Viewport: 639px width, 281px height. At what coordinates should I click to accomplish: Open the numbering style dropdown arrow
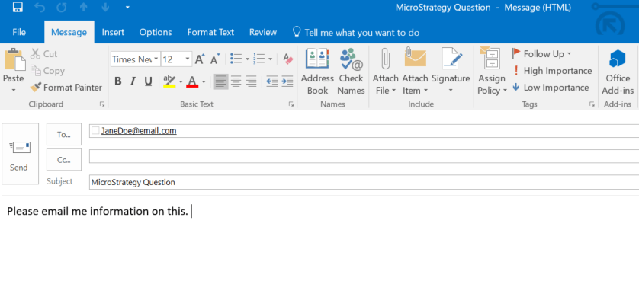click(x=270, y=59)
